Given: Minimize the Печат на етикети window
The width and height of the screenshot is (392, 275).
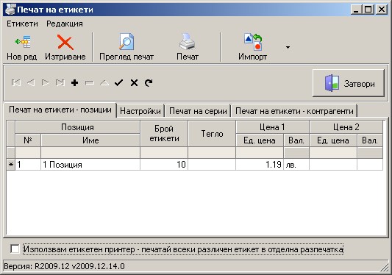Looking at the screenshot, I should [x=356, y=10].
